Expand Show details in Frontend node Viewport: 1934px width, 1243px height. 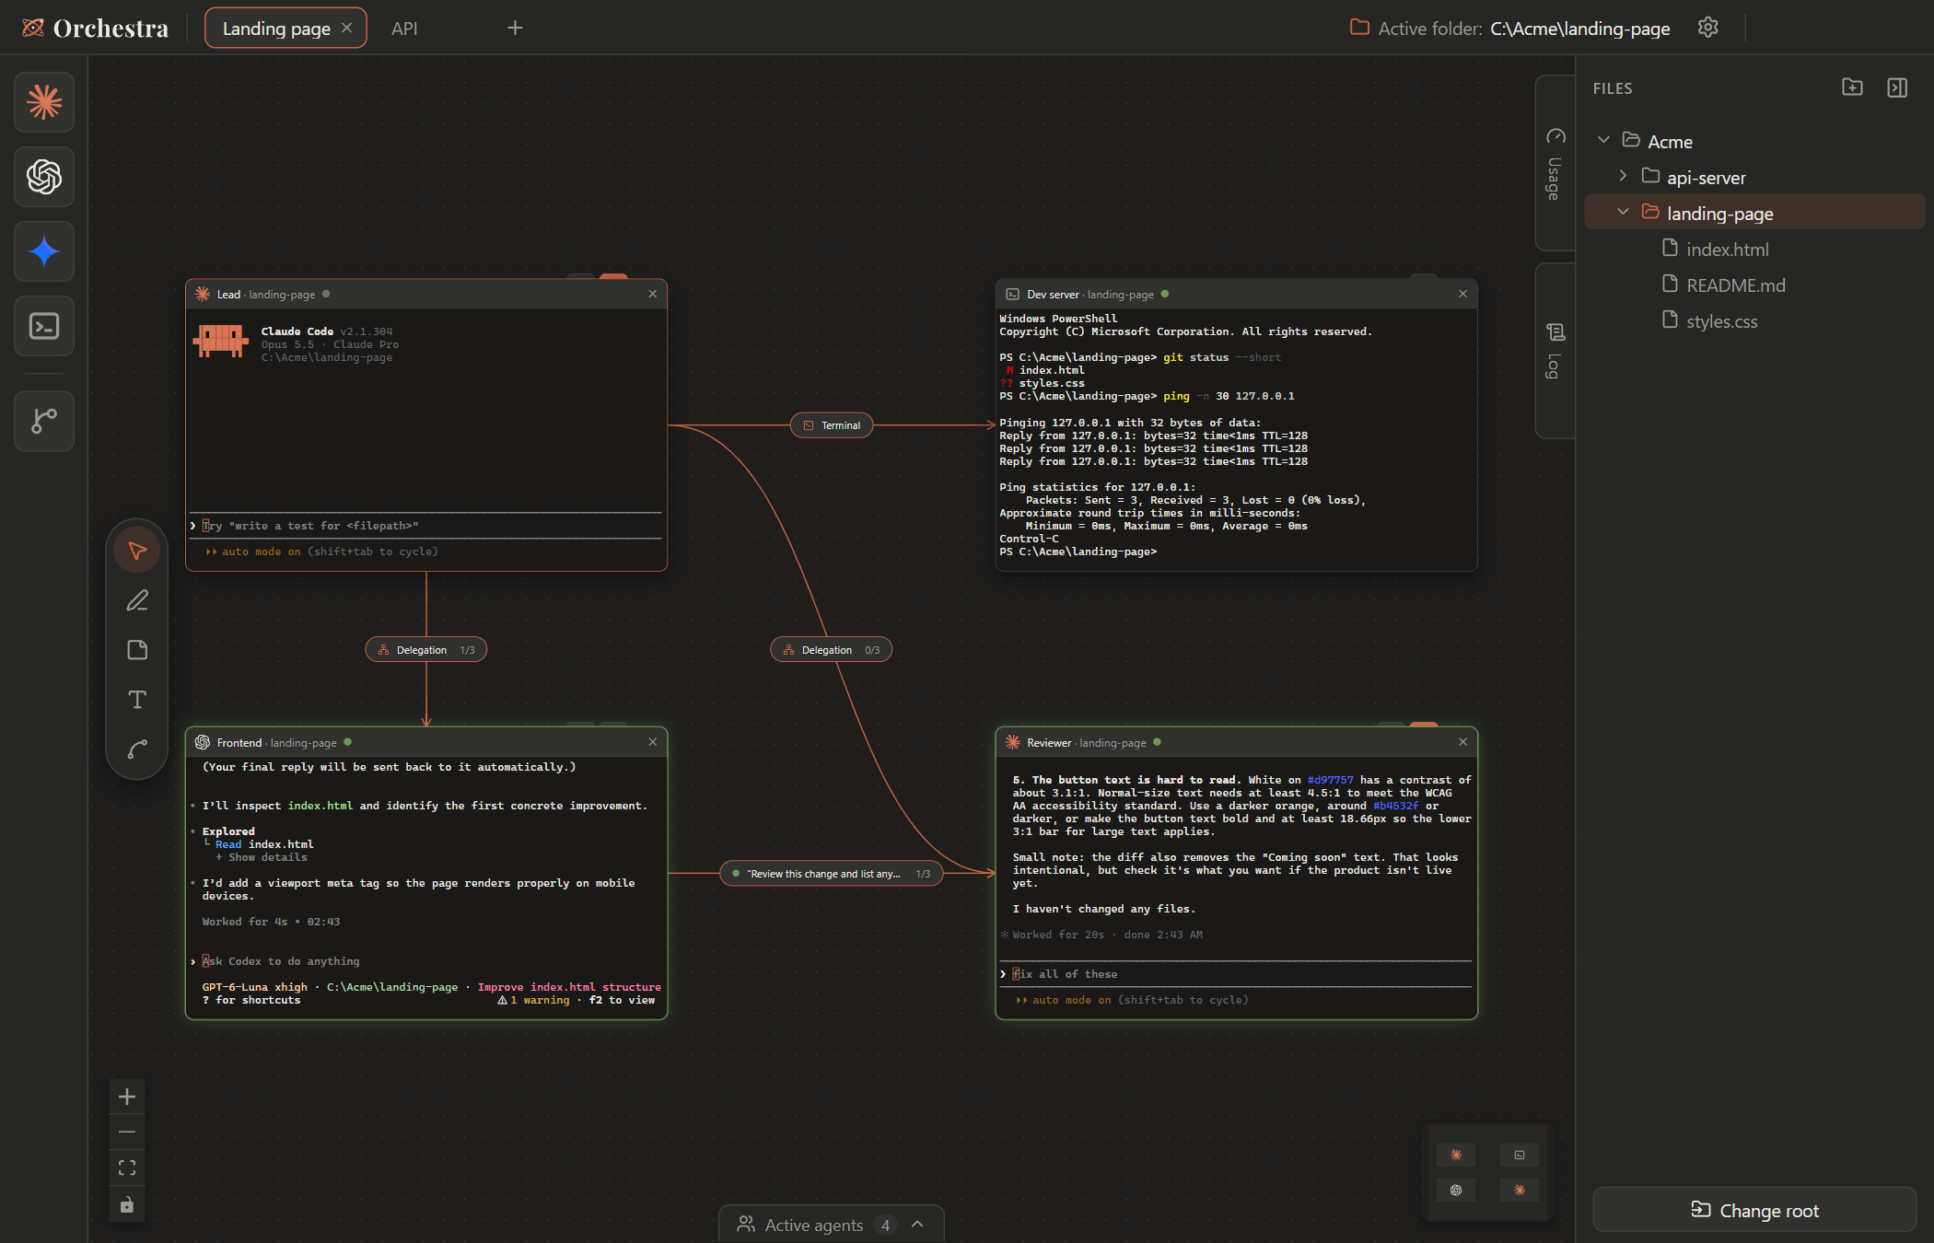(262, 857)
